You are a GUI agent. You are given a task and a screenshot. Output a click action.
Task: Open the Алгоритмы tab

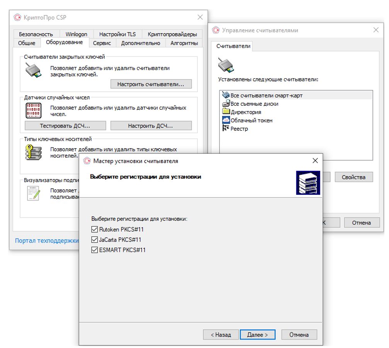184,43
